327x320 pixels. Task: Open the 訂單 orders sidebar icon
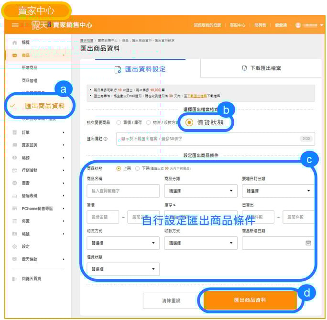pyautogui.click(x=14, y=132)
